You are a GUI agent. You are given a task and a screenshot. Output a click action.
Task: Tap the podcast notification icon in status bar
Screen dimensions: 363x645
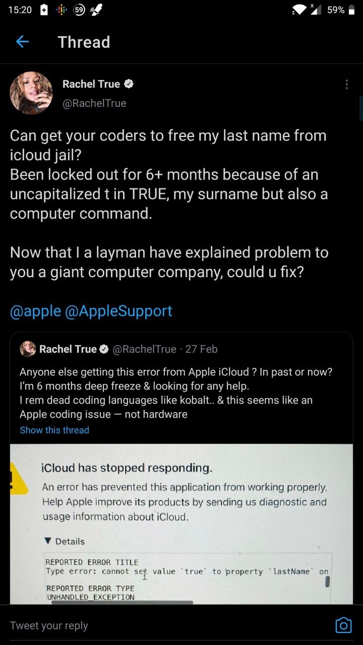tap(62, 10)
